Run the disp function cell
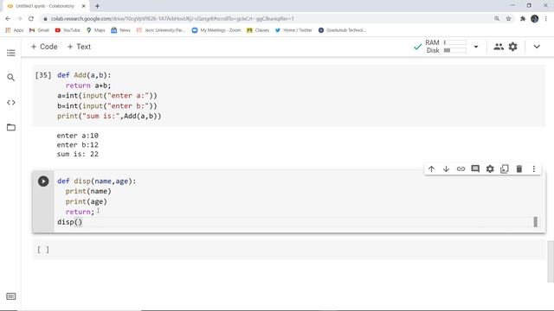Screen dimensions: 554x311 tap(43, 181)
